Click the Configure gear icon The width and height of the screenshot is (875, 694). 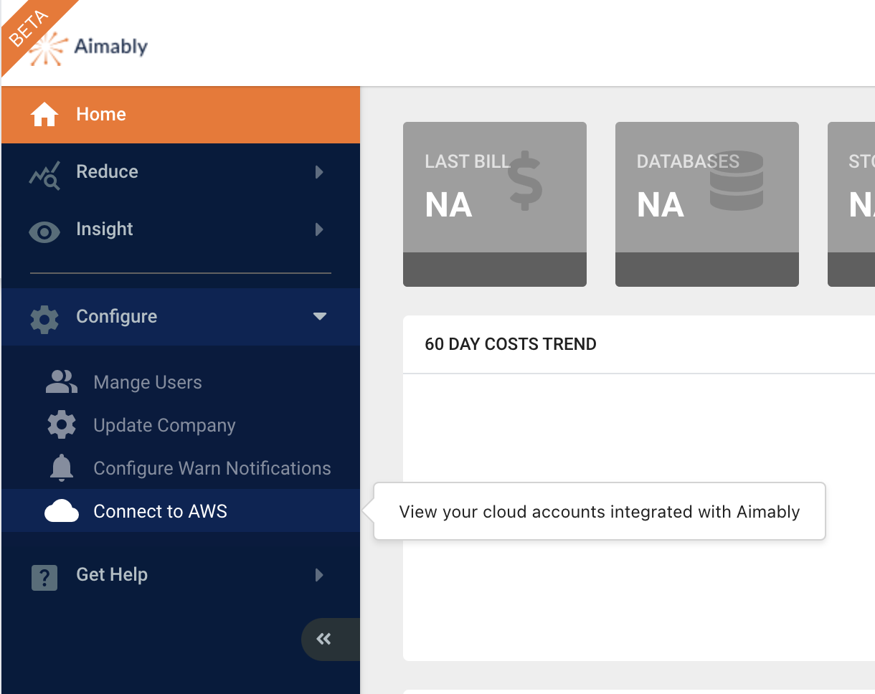click(44, 319)
